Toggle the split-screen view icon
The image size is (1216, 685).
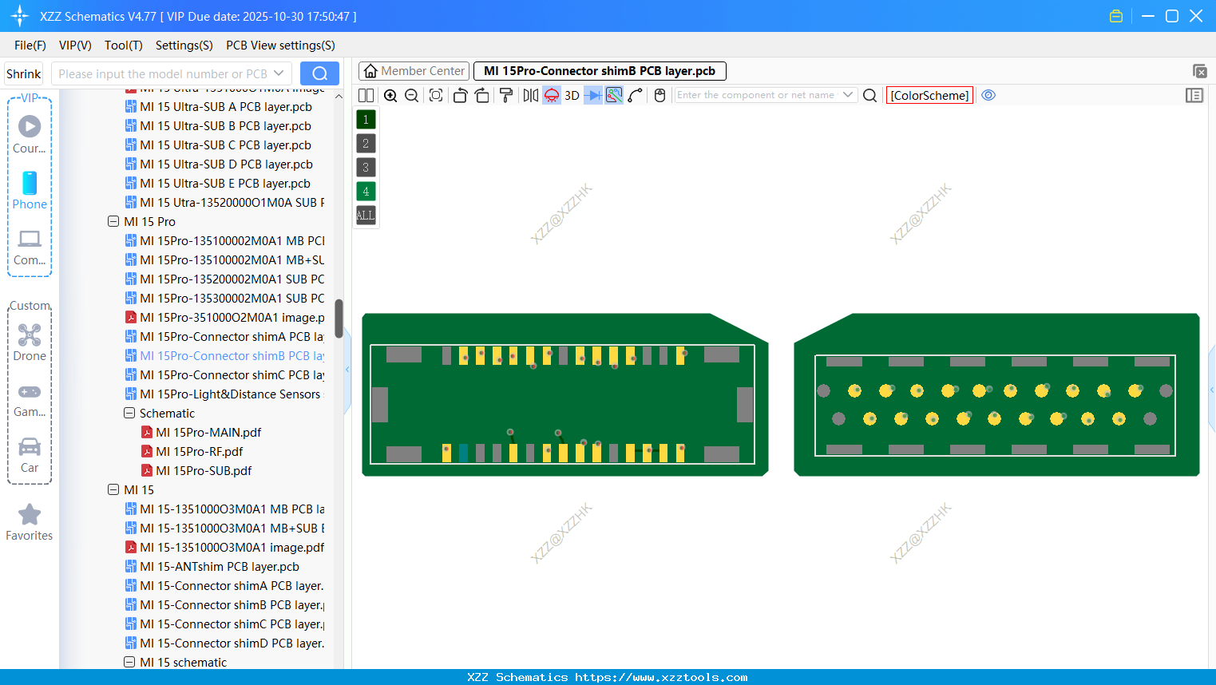365,95
